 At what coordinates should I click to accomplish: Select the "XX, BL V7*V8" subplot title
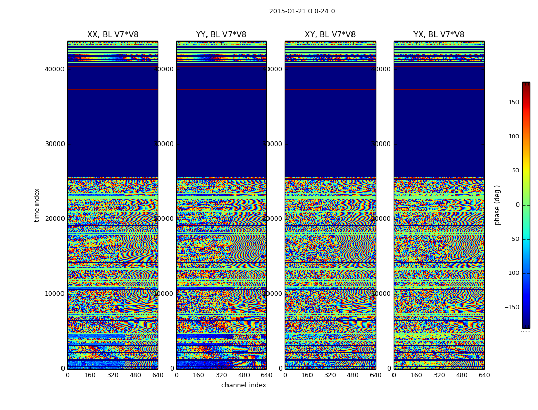(113, 35)
